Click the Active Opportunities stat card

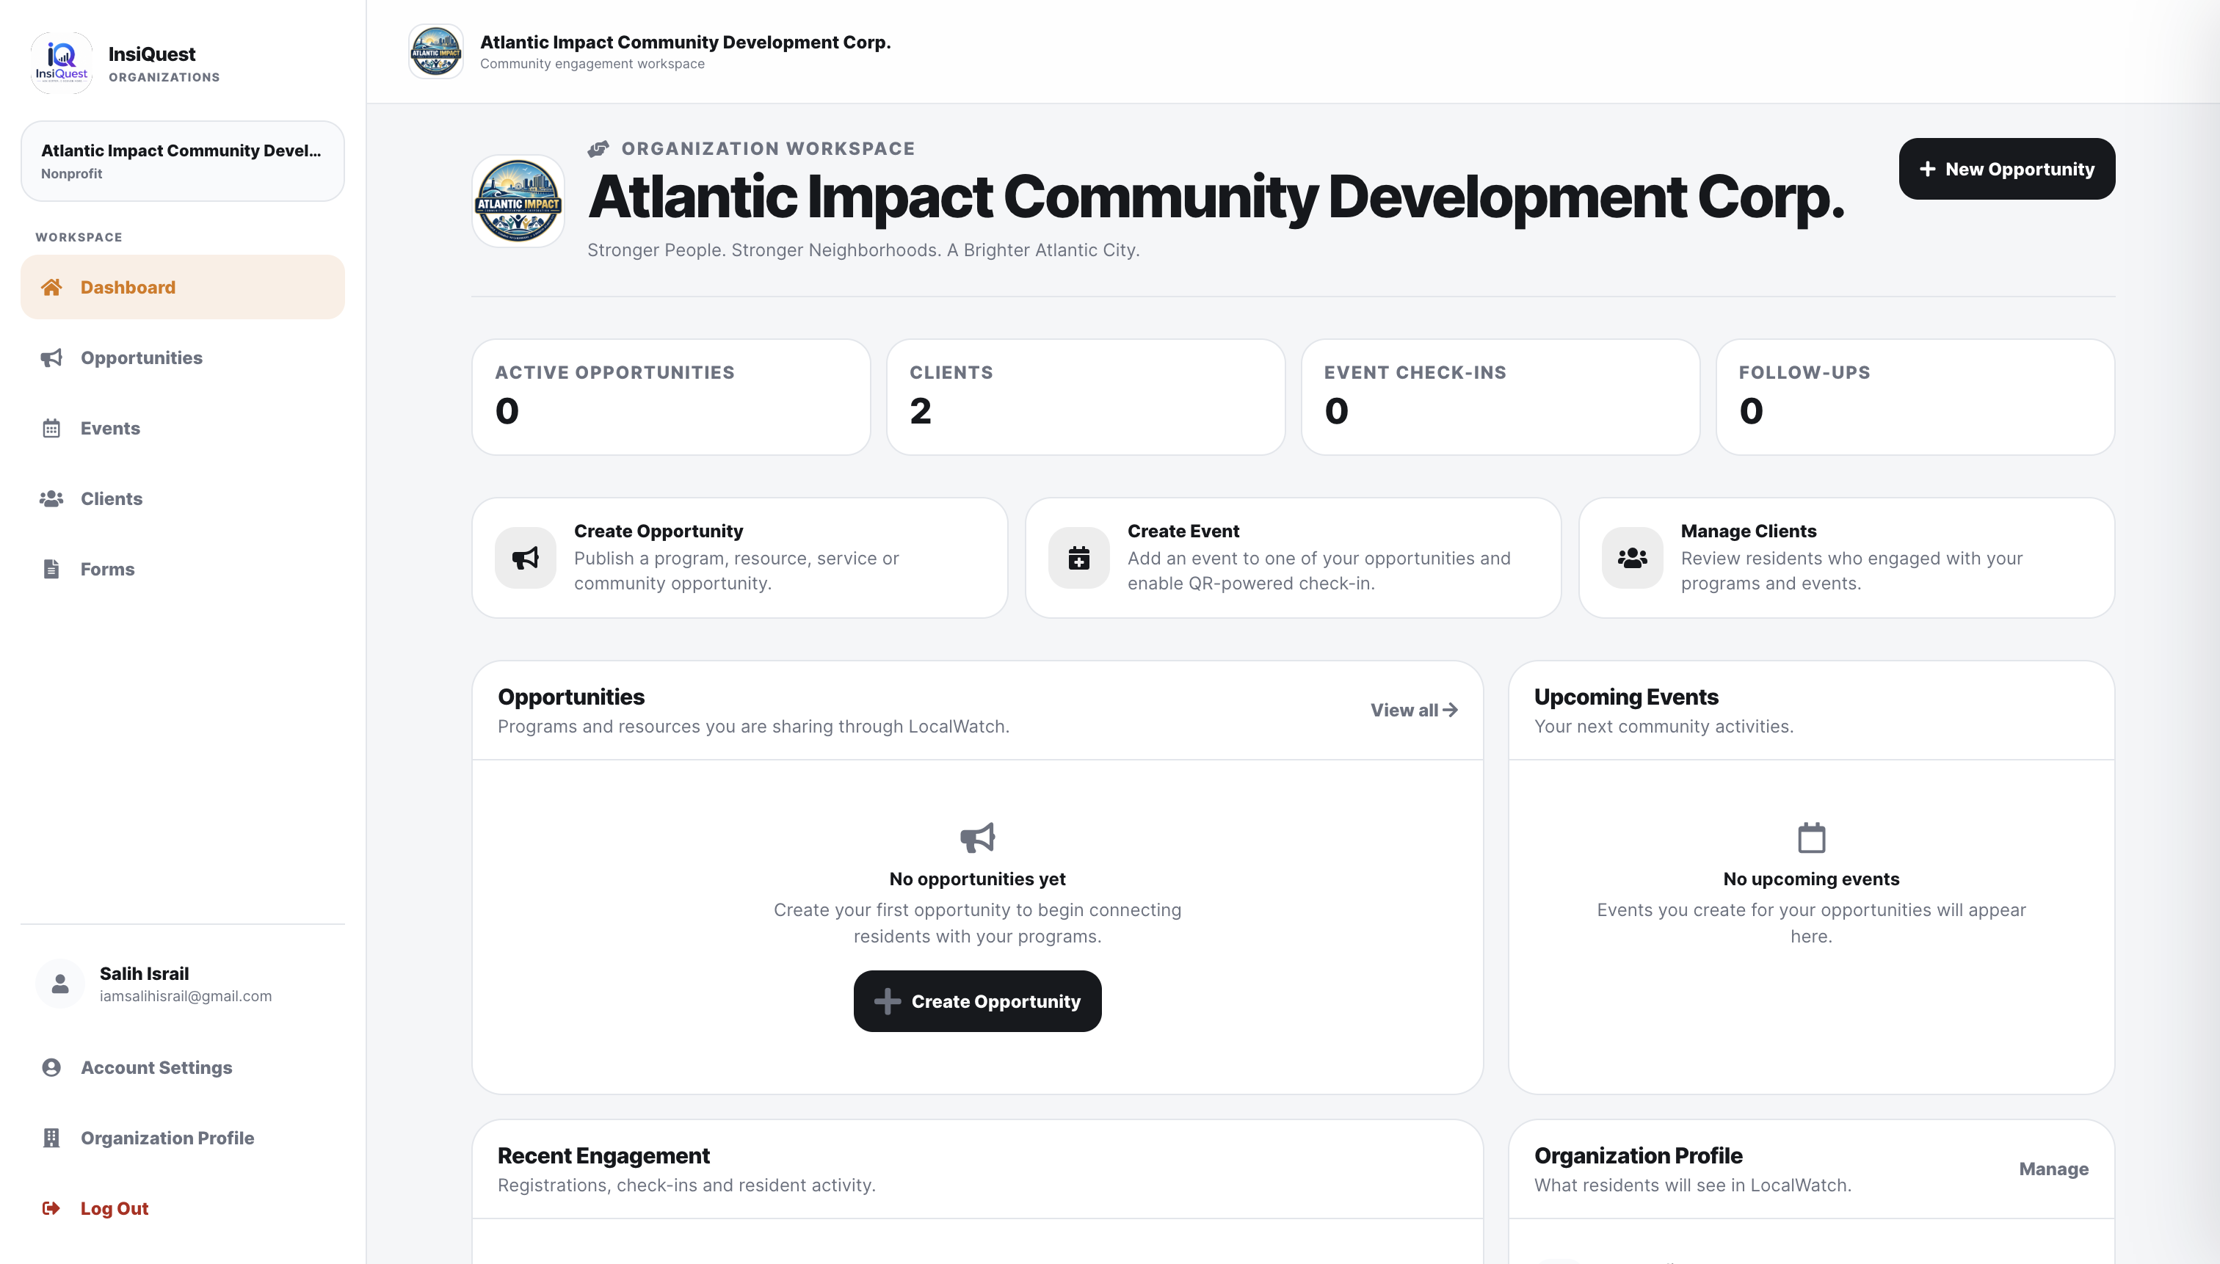tap(671, 396)
